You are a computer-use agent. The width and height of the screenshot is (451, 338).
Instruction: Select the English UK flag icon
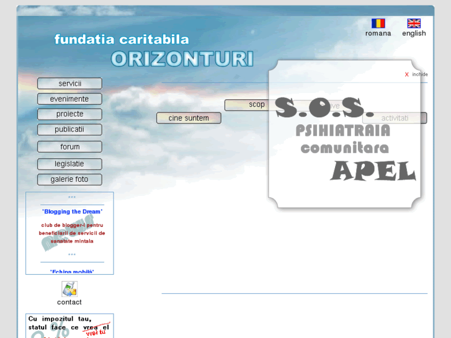pos(414,24)
